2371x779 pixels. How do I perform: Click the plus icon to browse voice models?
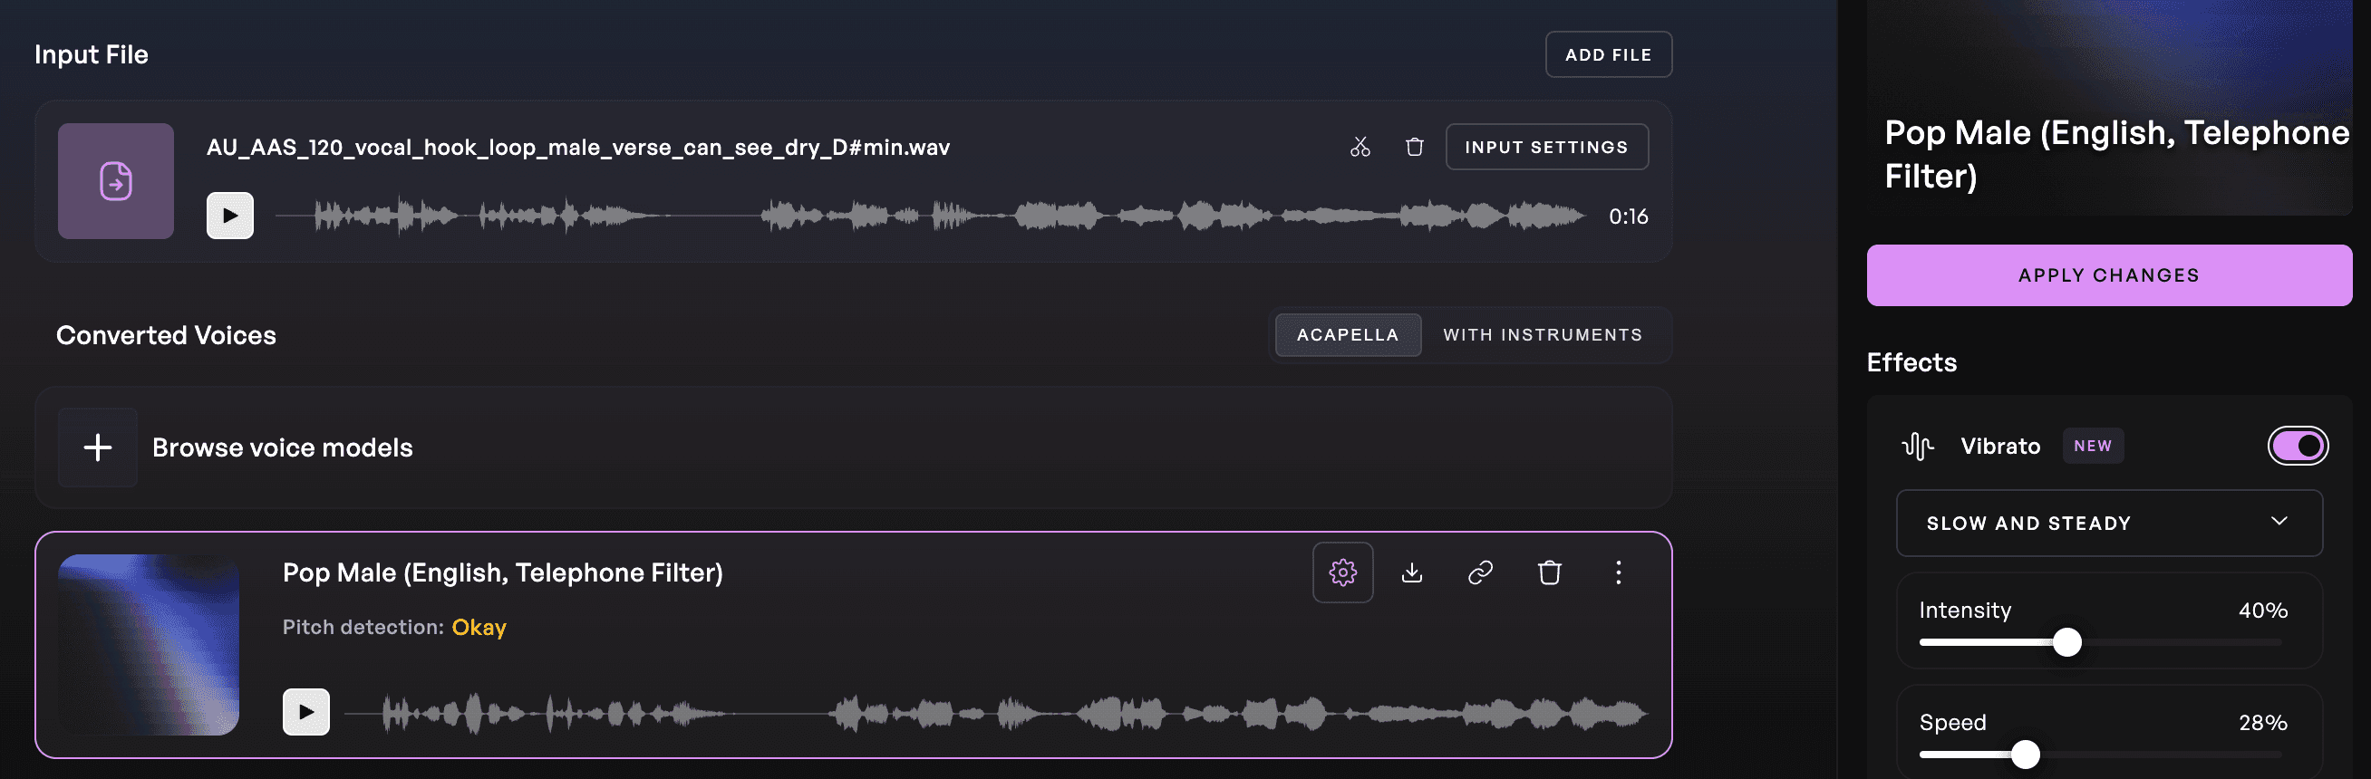pos(98,447)
